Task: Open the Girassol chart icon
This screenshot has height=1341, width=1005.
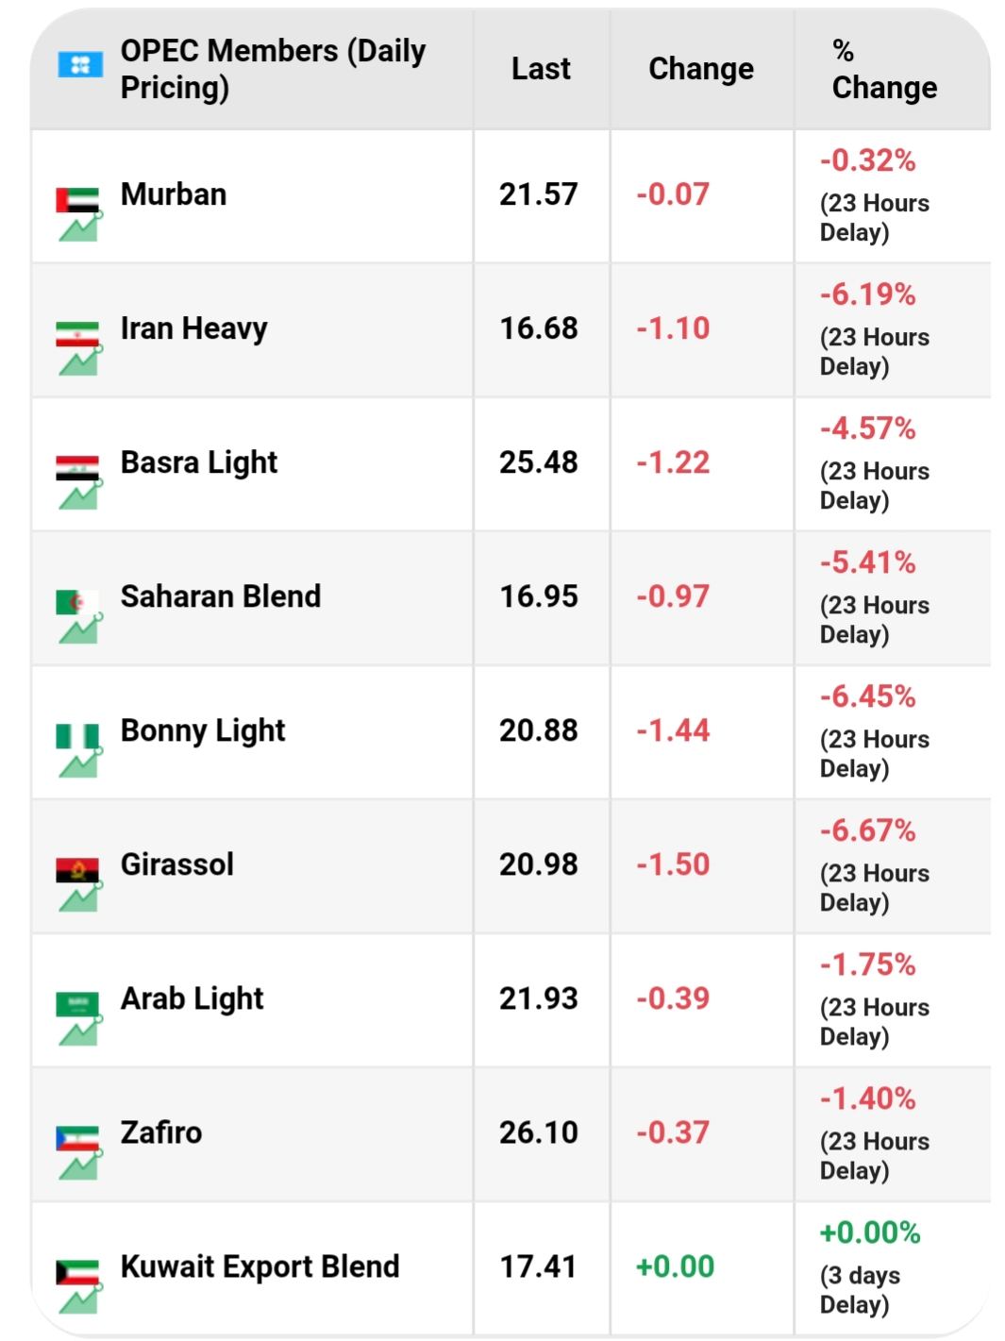Action: point(80,897)
